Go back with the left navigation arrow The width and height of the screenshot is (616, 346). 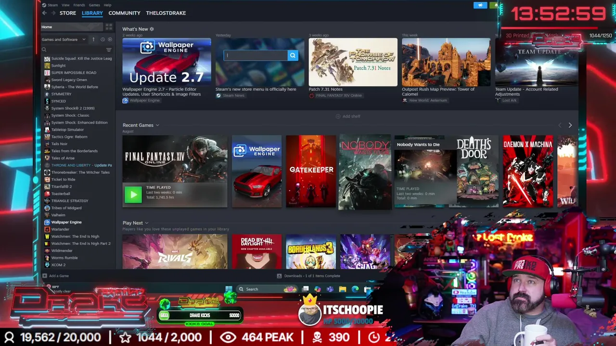pos(44,13)
